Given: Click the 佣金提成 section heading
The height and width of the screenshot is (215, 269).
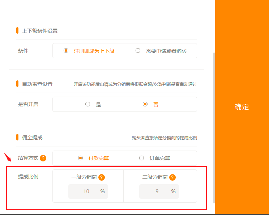Looking at the screenshot, I should point(32,138).
